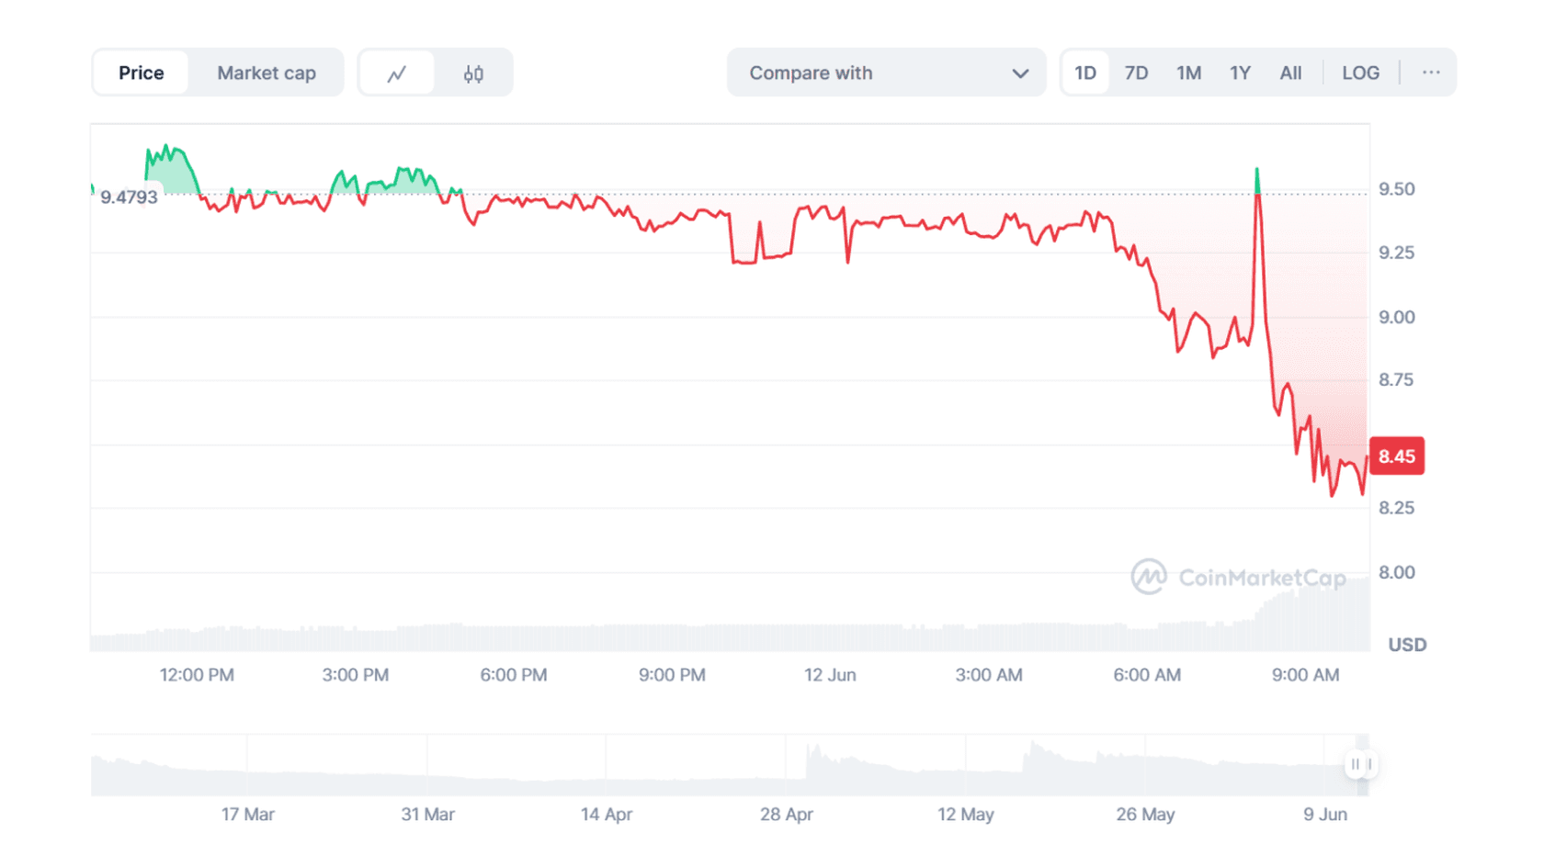Click the 6:00 PM time axis label
1544x867 pixels.
tap(514, 675)
